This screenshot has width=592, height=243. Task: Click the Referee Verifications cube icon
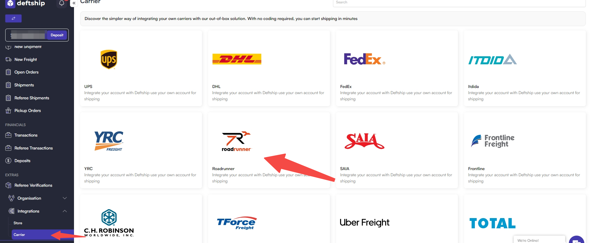(x=8, y=185)
